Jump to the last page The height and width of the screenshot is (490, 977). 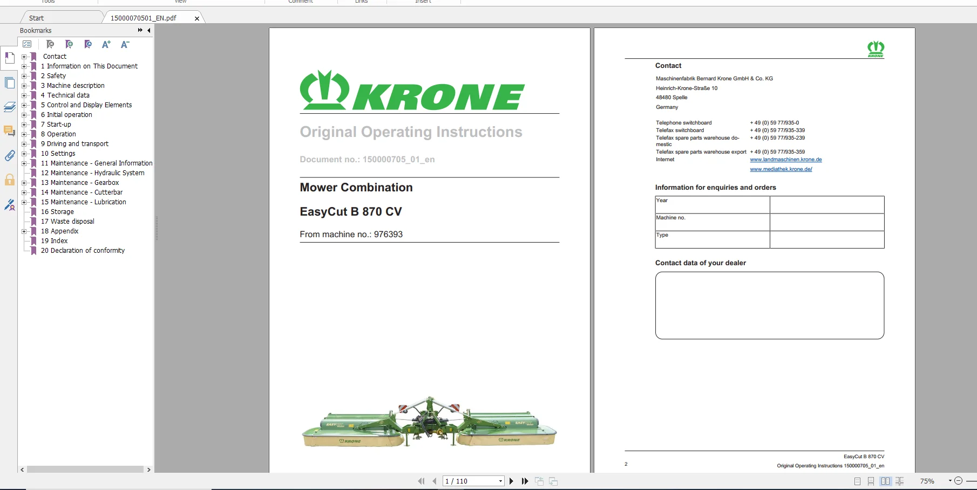click(x=525, y=481)
